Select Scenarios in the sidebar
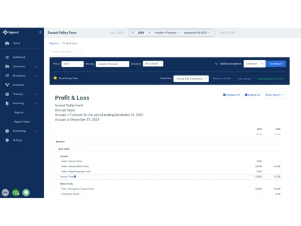 point(18,85)
